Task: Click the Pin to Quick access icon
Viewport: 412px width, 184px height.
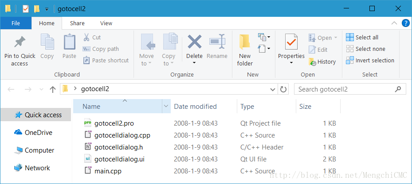Action: 20,43
